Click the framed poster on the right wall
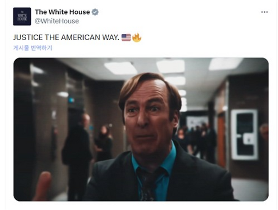This screenshot has width=278, height=210. pyautogui.click(x=244, y=135)
